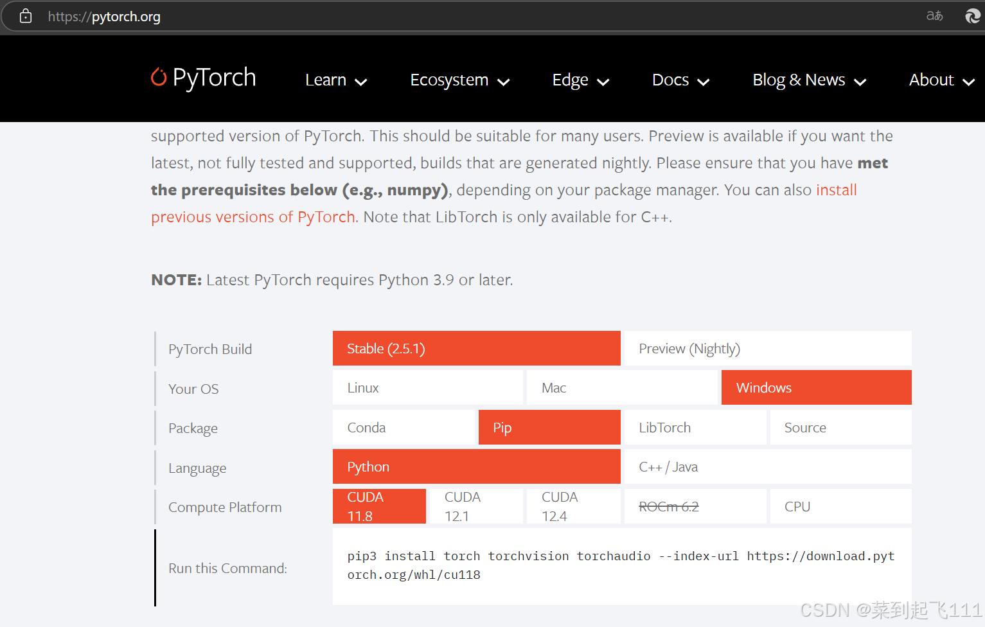985x627 pixels.
Task: Select CUDA 12.1 compute platform
Action: tap(476, 506)
